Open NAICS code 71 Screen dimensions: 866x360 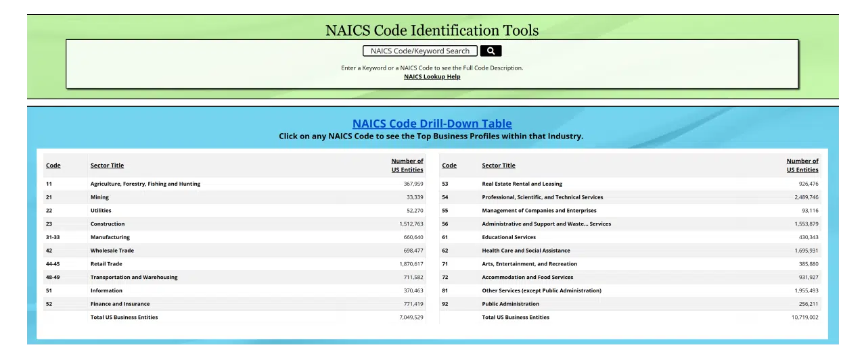coord(445,264)
